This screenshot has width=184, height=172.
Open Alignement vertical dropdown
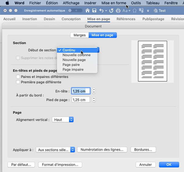coord(63,120)
